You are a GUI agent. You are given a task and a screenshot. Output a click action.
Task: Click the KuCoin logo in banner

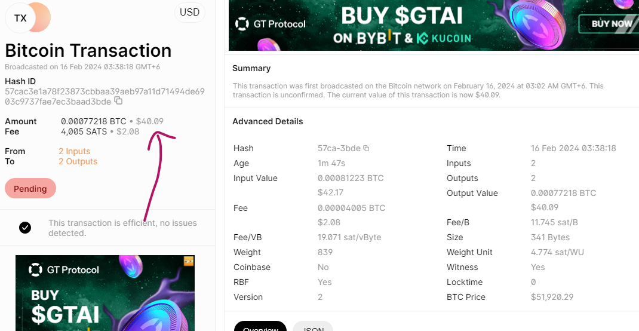click(x=444, y=38)
